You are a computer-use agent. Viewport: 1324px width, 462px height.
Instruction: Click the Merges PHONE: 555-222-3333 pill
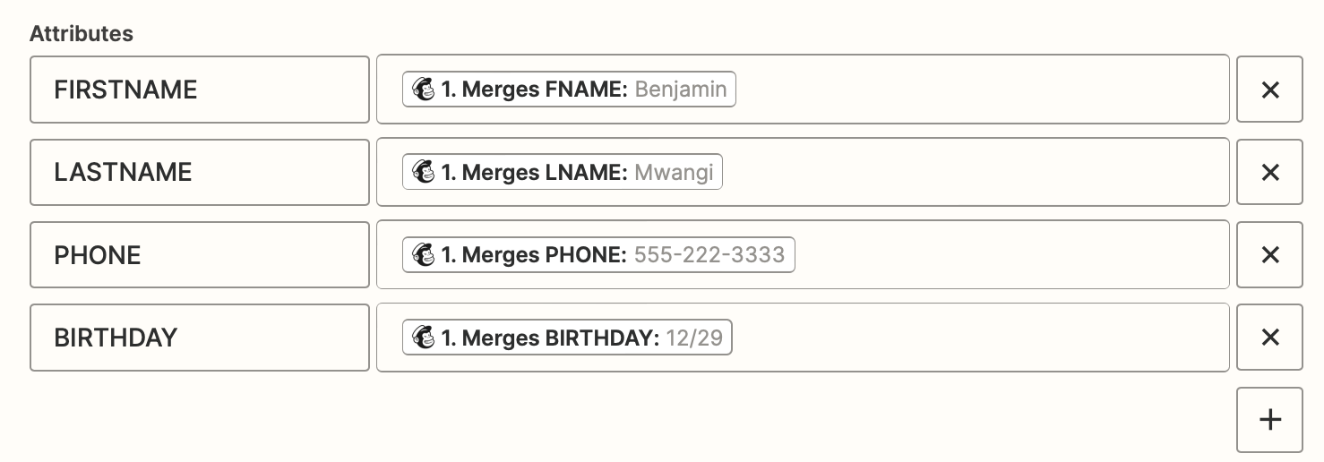598,255
